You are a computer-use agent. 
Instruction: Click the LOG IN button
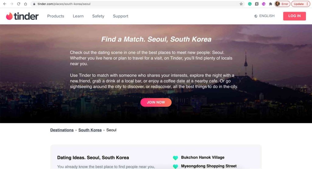[294, 16]
